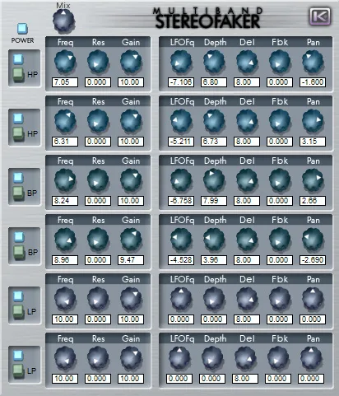This screenshot has height=396, width=339.
Task: Click the Depth knob above value 6.80
Action: pos(214,62)
